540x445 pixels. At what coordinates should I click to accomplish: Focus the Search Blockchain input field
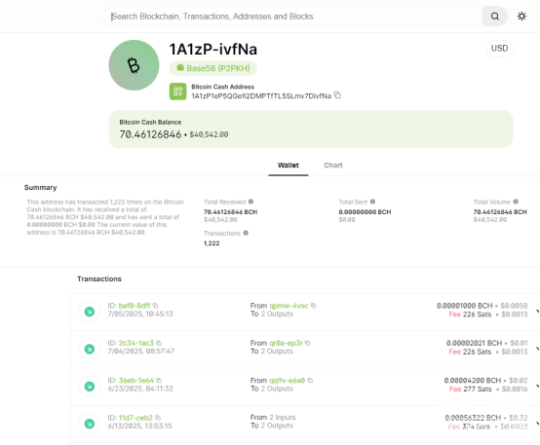(292, 17)
